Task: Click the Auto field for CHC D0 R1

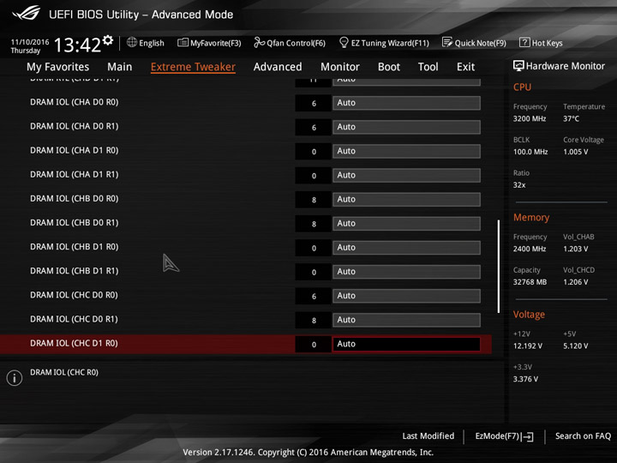Action: click(406, 320)
